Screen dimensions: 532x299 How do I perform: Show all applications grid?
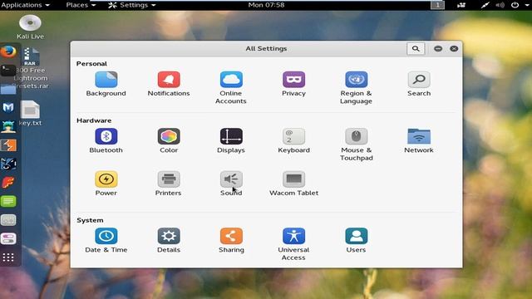click(x=8, y=257)
